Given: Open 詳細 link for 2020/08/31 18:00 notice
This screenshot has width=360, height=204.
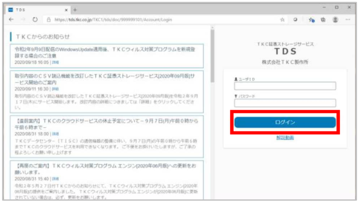Looking at the screenshot, I should 55,134.
